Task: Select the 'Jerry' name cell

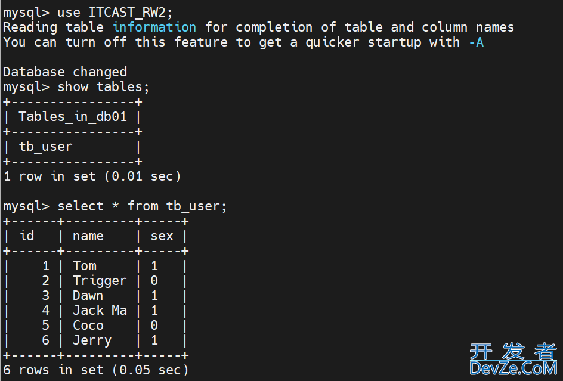Action: [92, 340]
